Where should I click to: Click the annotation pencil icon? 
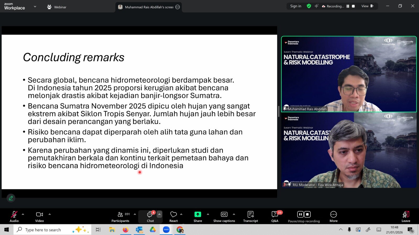(11, 198)
